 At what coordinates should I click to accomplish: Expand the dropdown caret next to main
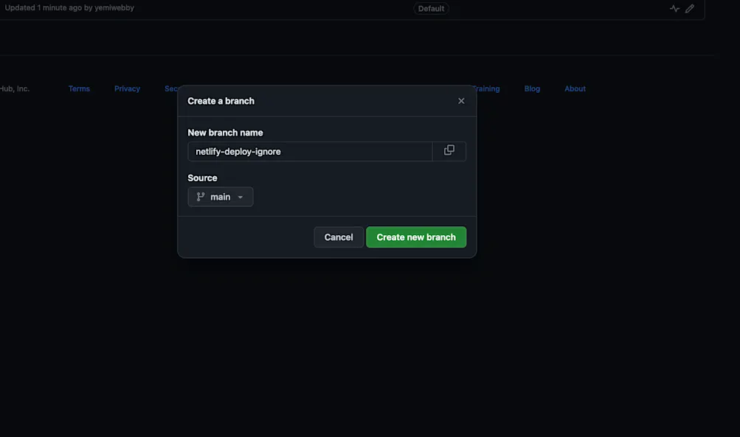[x=240, y=197]
